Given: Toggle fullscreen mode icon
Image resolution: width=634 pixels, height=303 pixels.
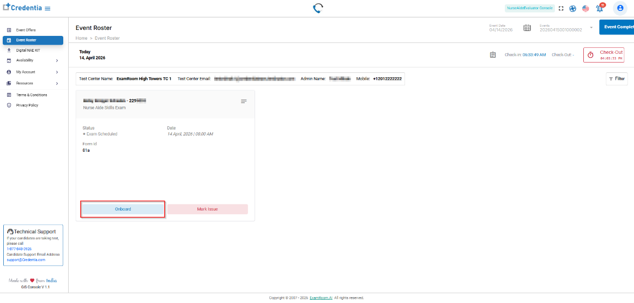Looking at the screenshot, I should [561, 9].
